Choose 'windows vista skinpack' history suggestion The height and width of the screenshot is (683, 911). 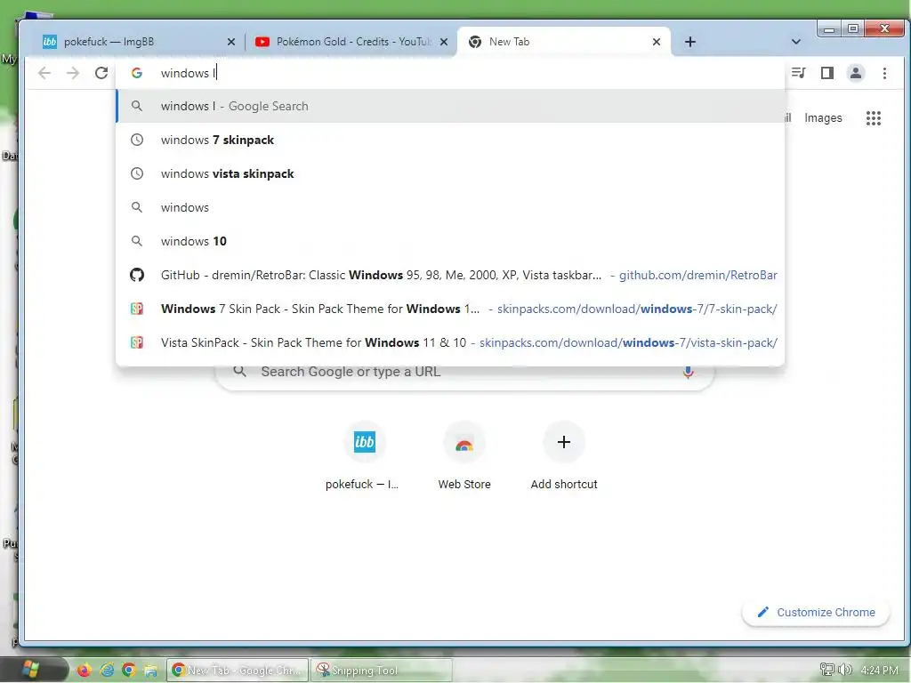point(451,173)
